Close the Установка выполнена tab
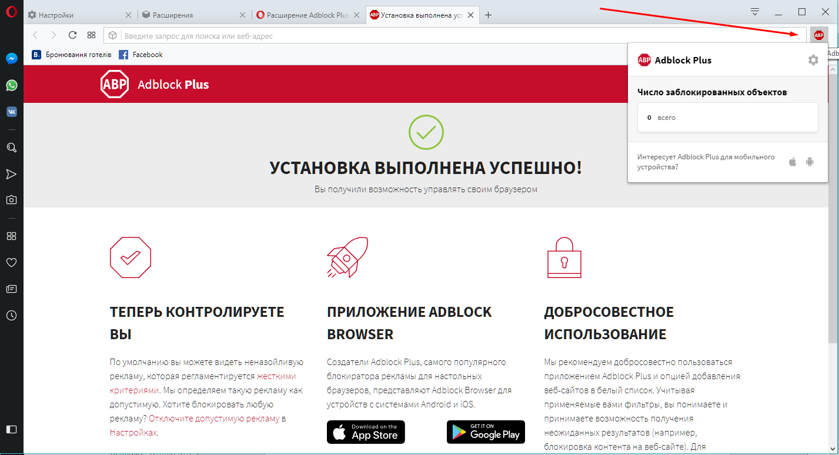This screenshot has height=455, width=839. pos(470,15)
